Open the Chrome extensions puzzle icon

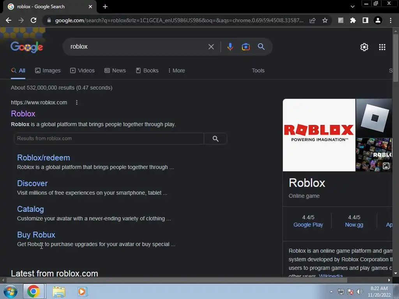(x=353, y=20)
